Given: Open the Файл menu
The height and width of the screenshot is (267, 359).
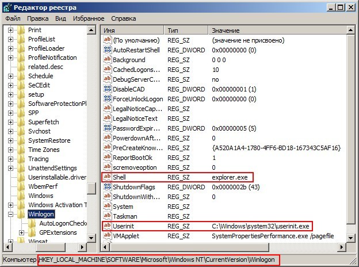Looking at the screenshot, I should pos(13,18).
